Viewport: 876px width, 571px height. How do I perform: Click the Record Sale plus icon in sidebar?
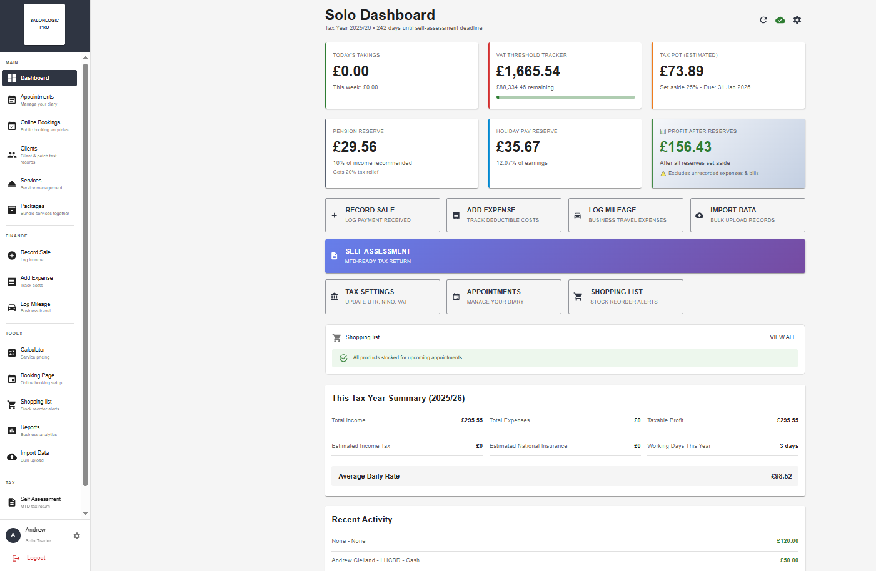click(12, 256)
